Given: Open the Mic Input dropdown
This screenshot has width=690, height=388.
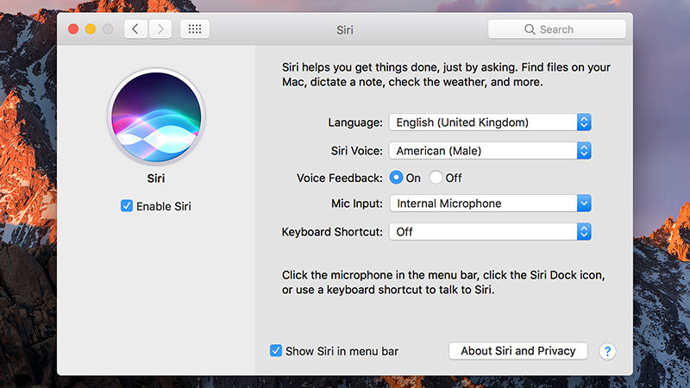Looking at the screenshot, I should pyautogui.click(x=490, y=203).
